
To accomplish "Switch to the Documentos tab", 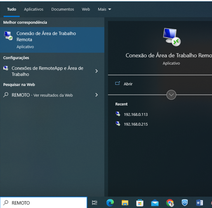I will pyautogui.click(x=63, y=9).
